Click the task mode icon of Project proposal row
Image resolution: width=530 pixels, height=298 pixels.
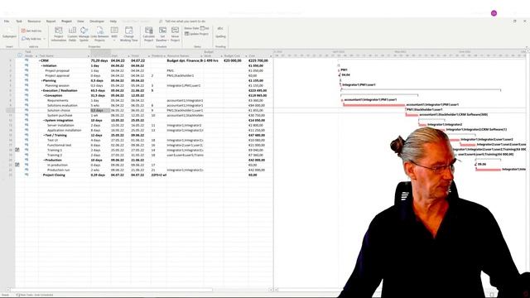[26, 70]
